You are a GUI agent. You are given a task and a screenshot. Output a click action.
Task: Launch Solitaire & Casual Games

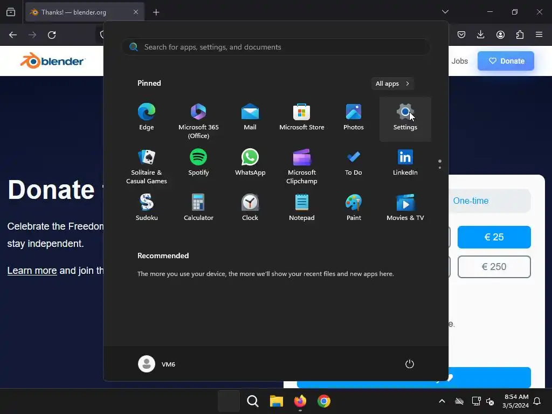pos(147,166)
